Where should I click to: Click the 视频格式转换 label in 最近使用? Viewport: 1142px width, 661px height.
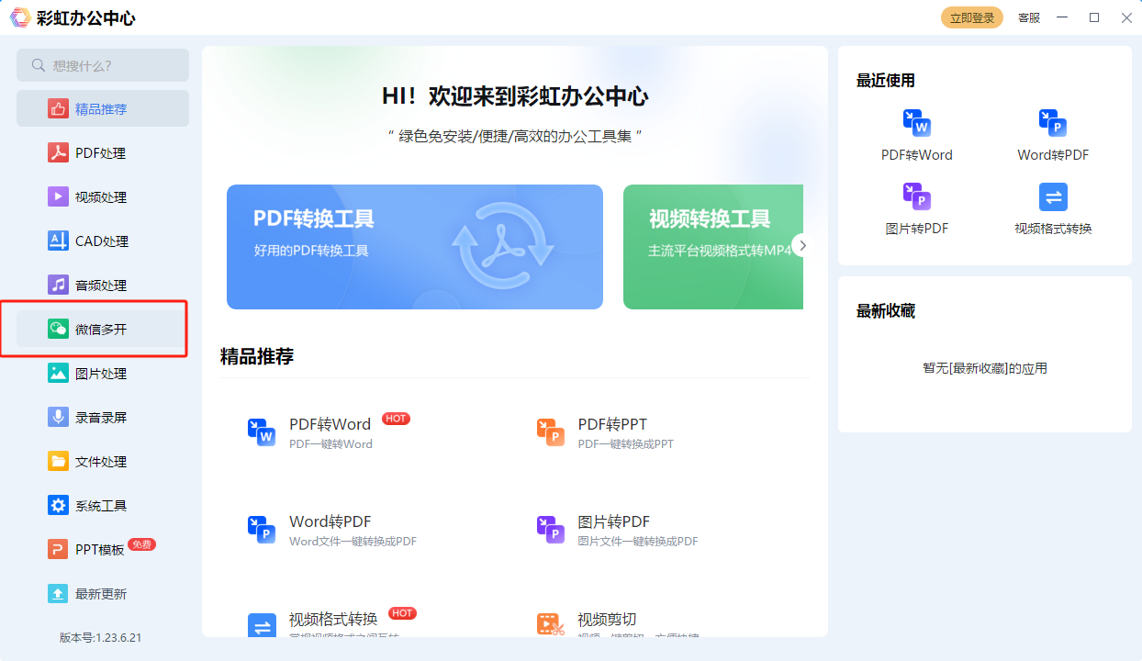1053,229
